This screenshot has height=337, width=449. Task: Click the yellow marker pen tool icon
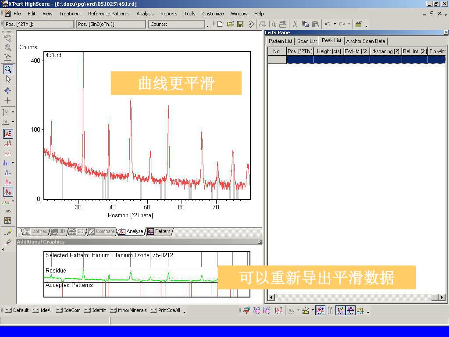8,232
